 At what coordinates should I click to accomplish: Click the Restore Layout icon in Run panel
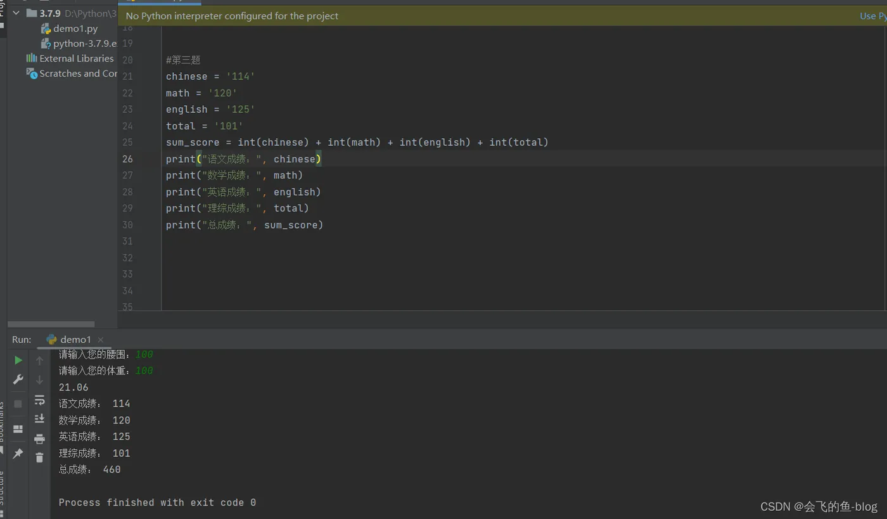[x=18, y=429]
